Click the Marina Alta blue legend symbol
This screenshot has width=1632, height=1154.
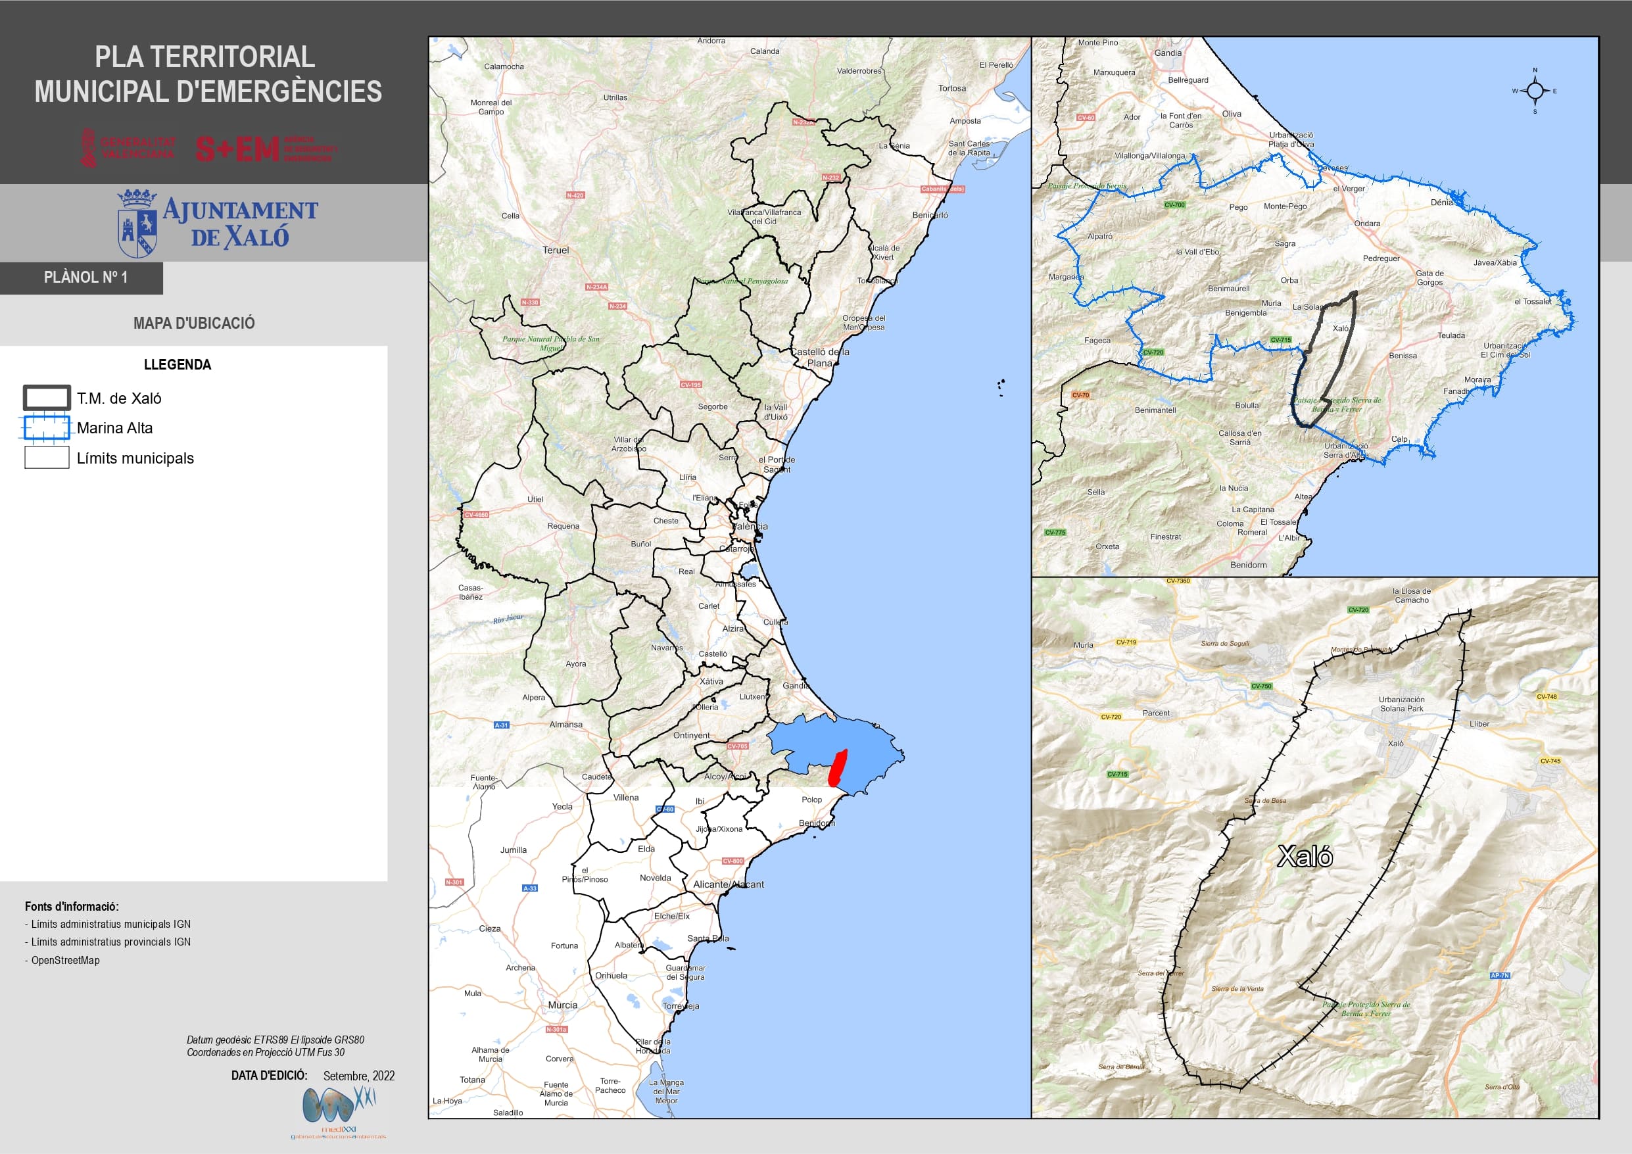pyautogui.click(x=47, y=428)
